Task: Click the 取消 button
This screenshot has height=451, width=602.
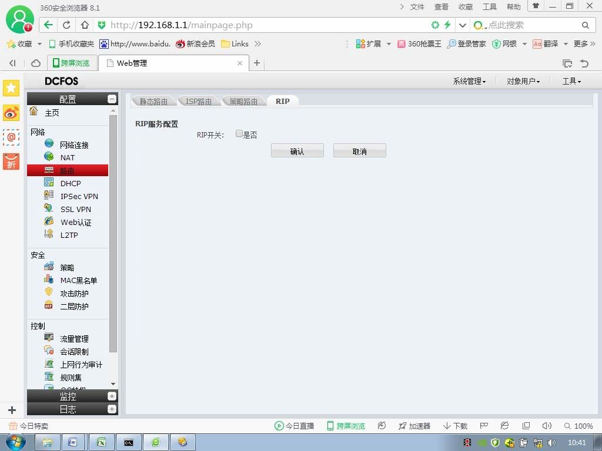Action: [359, 151]
